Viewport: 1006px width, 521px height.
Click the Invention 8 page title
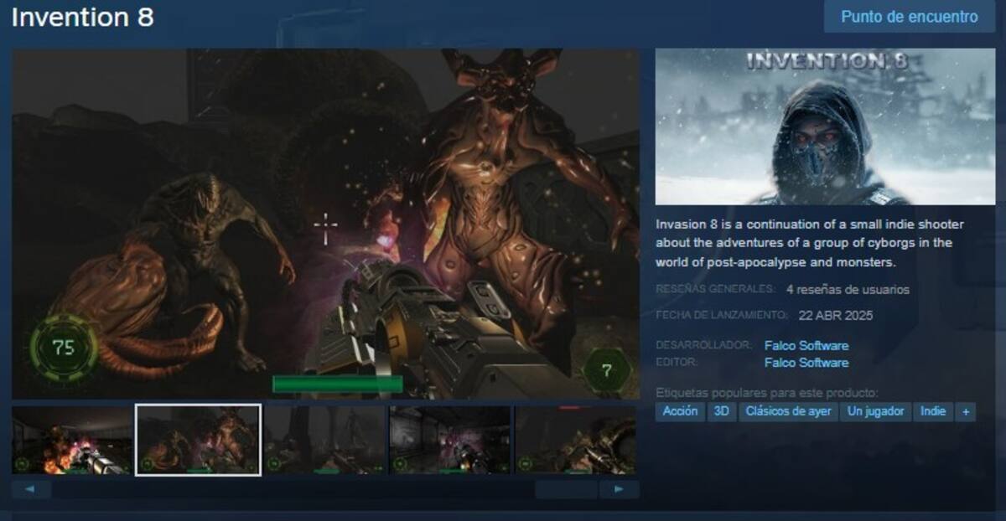coord(82,18)
